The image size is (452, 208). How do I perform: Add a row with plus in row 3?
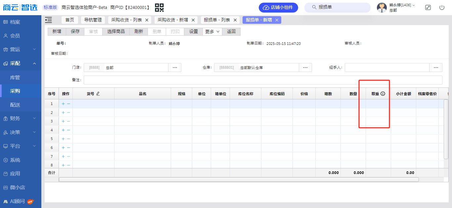point(63,121)
